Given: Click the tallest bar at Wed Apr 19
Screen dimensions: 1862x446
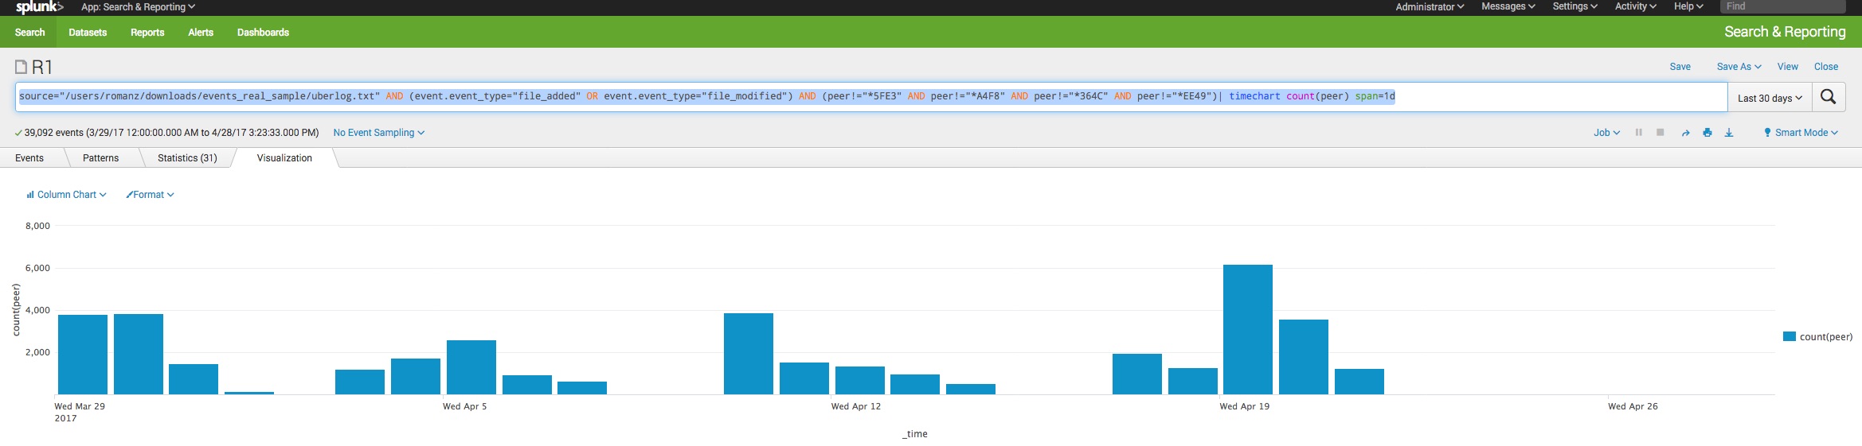Looking at the screenshot, I should (x=1247, y=329).
